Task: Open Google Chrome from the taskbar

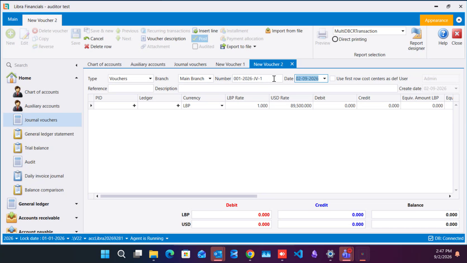Action: (x=250, y=254)
